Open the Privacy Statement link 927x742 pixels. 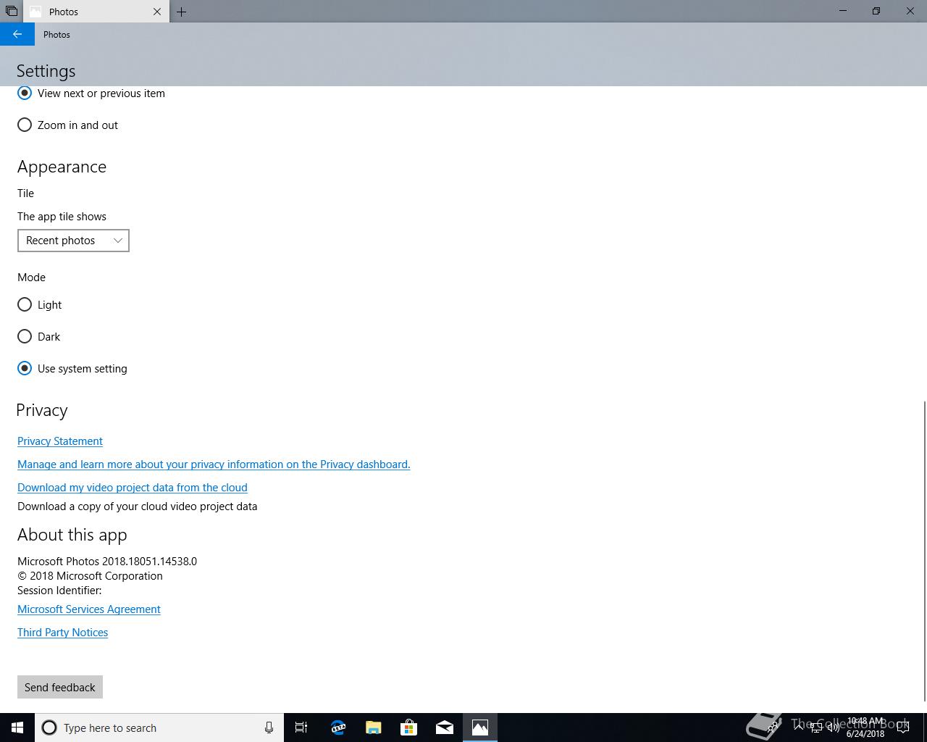coord(60,441)
